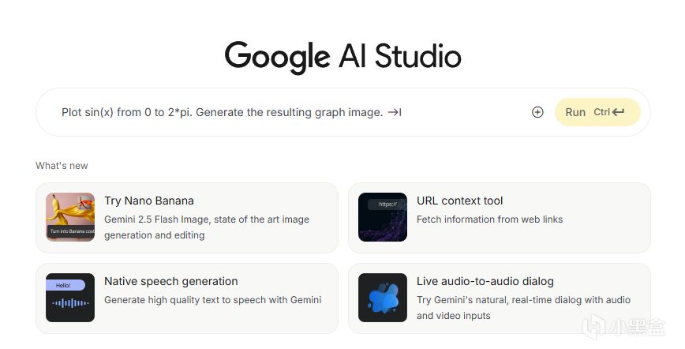Click 'Fetch information from web links' description

[x=489, y=220]
